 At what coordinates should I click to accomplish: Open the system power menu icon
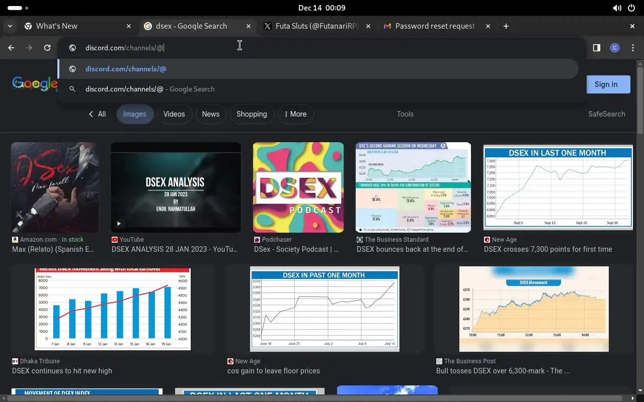point(631,8)
